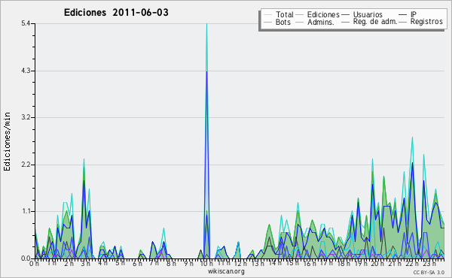Click the 0.0 y-axis value
Image resolution: width=452 pixels, height=278 pixels.
[26, 258]
